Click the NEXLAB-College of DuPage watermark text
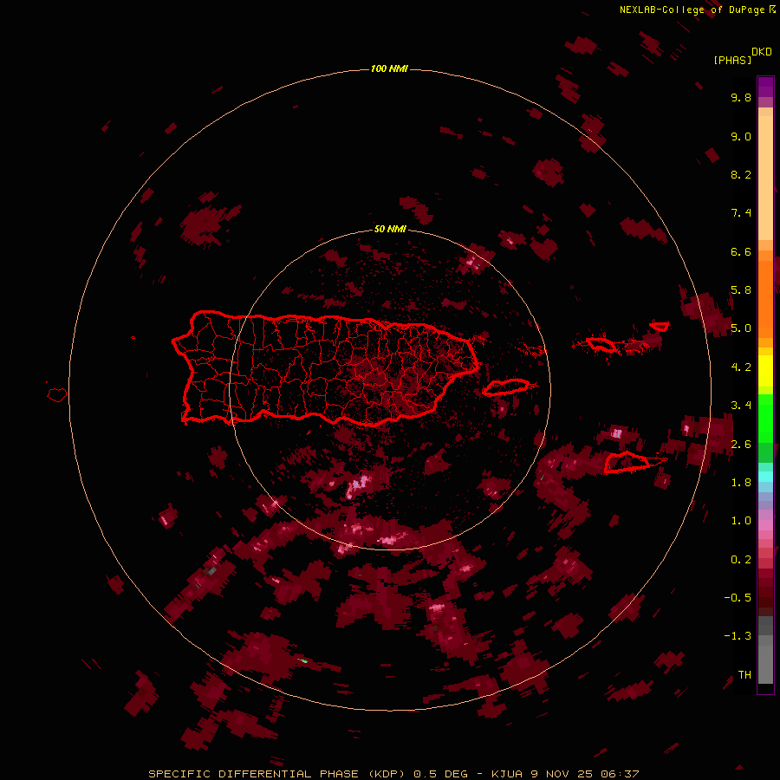Viewport: 780px width, 780px height. (x=697, y=10)
